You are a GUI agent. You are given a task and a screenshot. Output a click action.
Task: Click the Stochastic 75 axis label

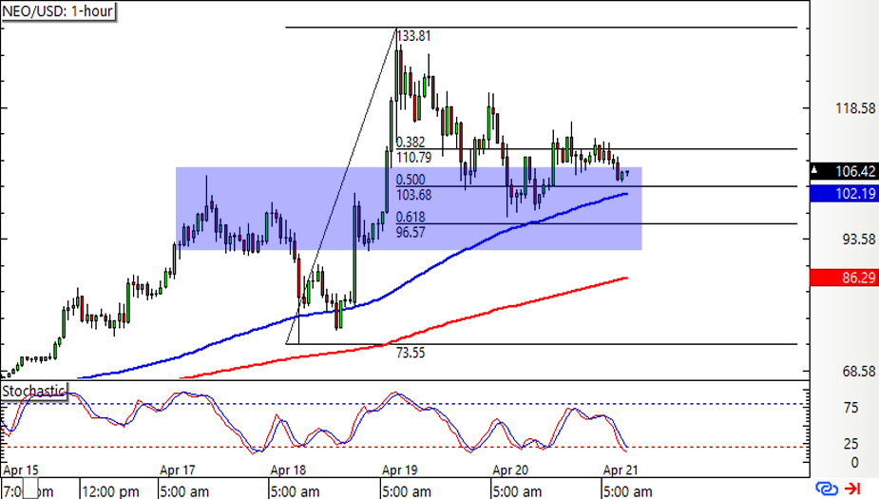click(x=851, y=408)
